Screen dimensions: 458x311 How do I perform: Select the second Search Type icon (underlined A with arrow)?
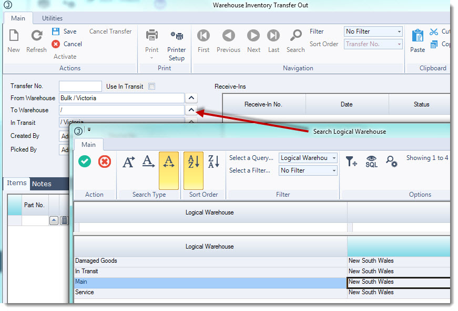coord(148,162)
